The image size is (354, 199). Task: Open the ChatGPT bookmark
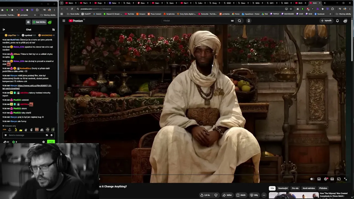click(86, 14)
